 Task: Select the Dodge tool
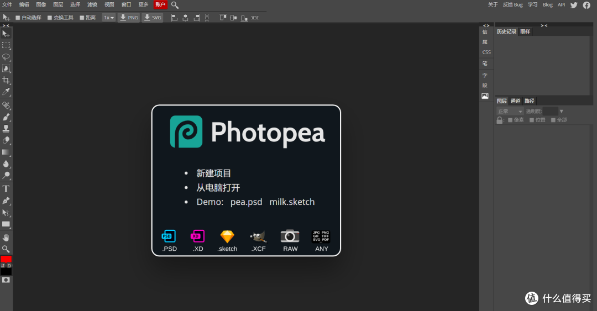[x=6, y=176]
